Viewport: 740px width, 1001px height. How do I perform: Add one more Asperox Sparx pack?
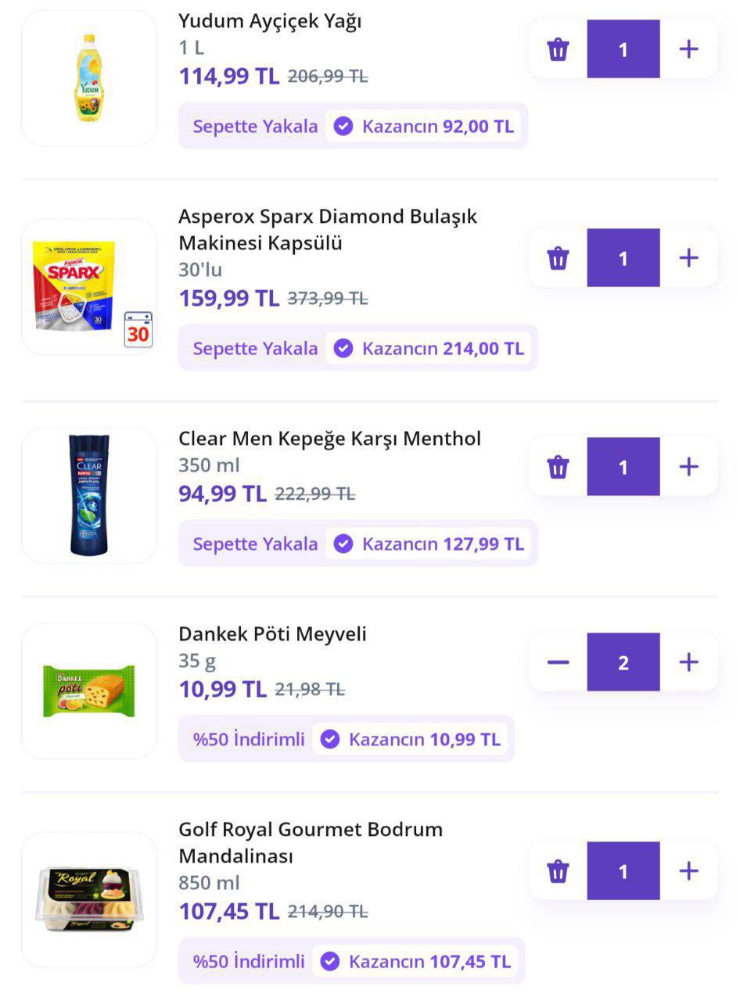click(x=688, y=258)
